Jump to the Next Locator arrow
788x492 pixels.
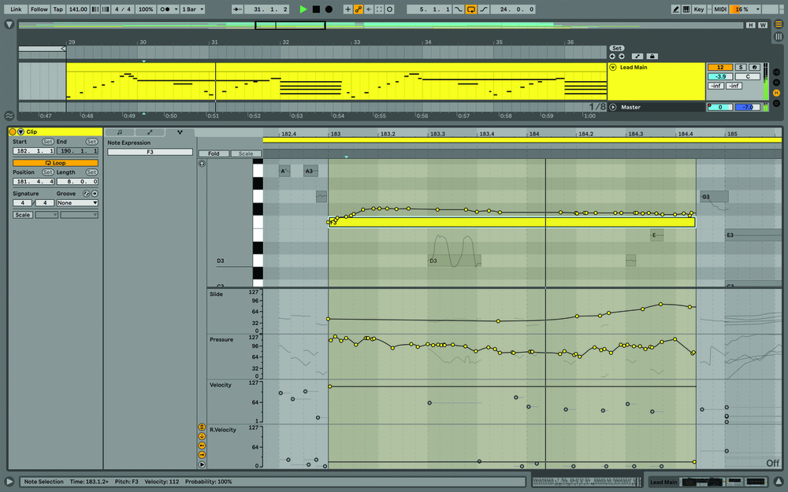pos(622,56)
